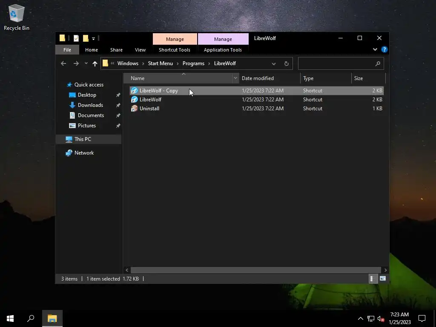Open taskbar search
The image size is (436, 327).
tap(31, 318)
